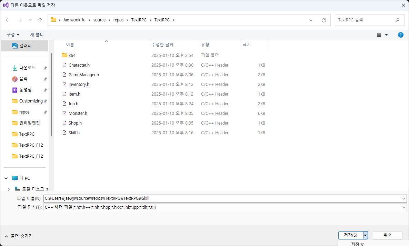Sort by 크기 column header
Image resolution: width=409 pixels, height=246 pixels.
pyautogui.click(x=247, y=45)
